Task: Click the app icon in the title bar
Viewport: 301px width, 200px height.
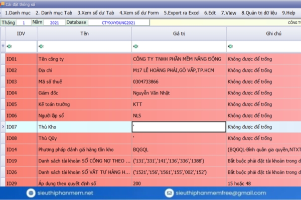Action: [3, 4]
